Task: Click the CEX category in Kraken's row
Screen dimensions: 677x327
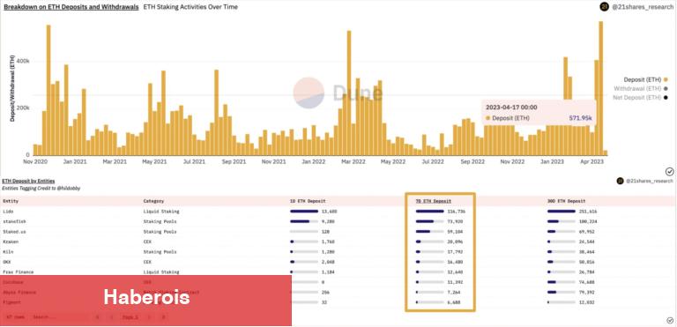Action: point(147,242)
